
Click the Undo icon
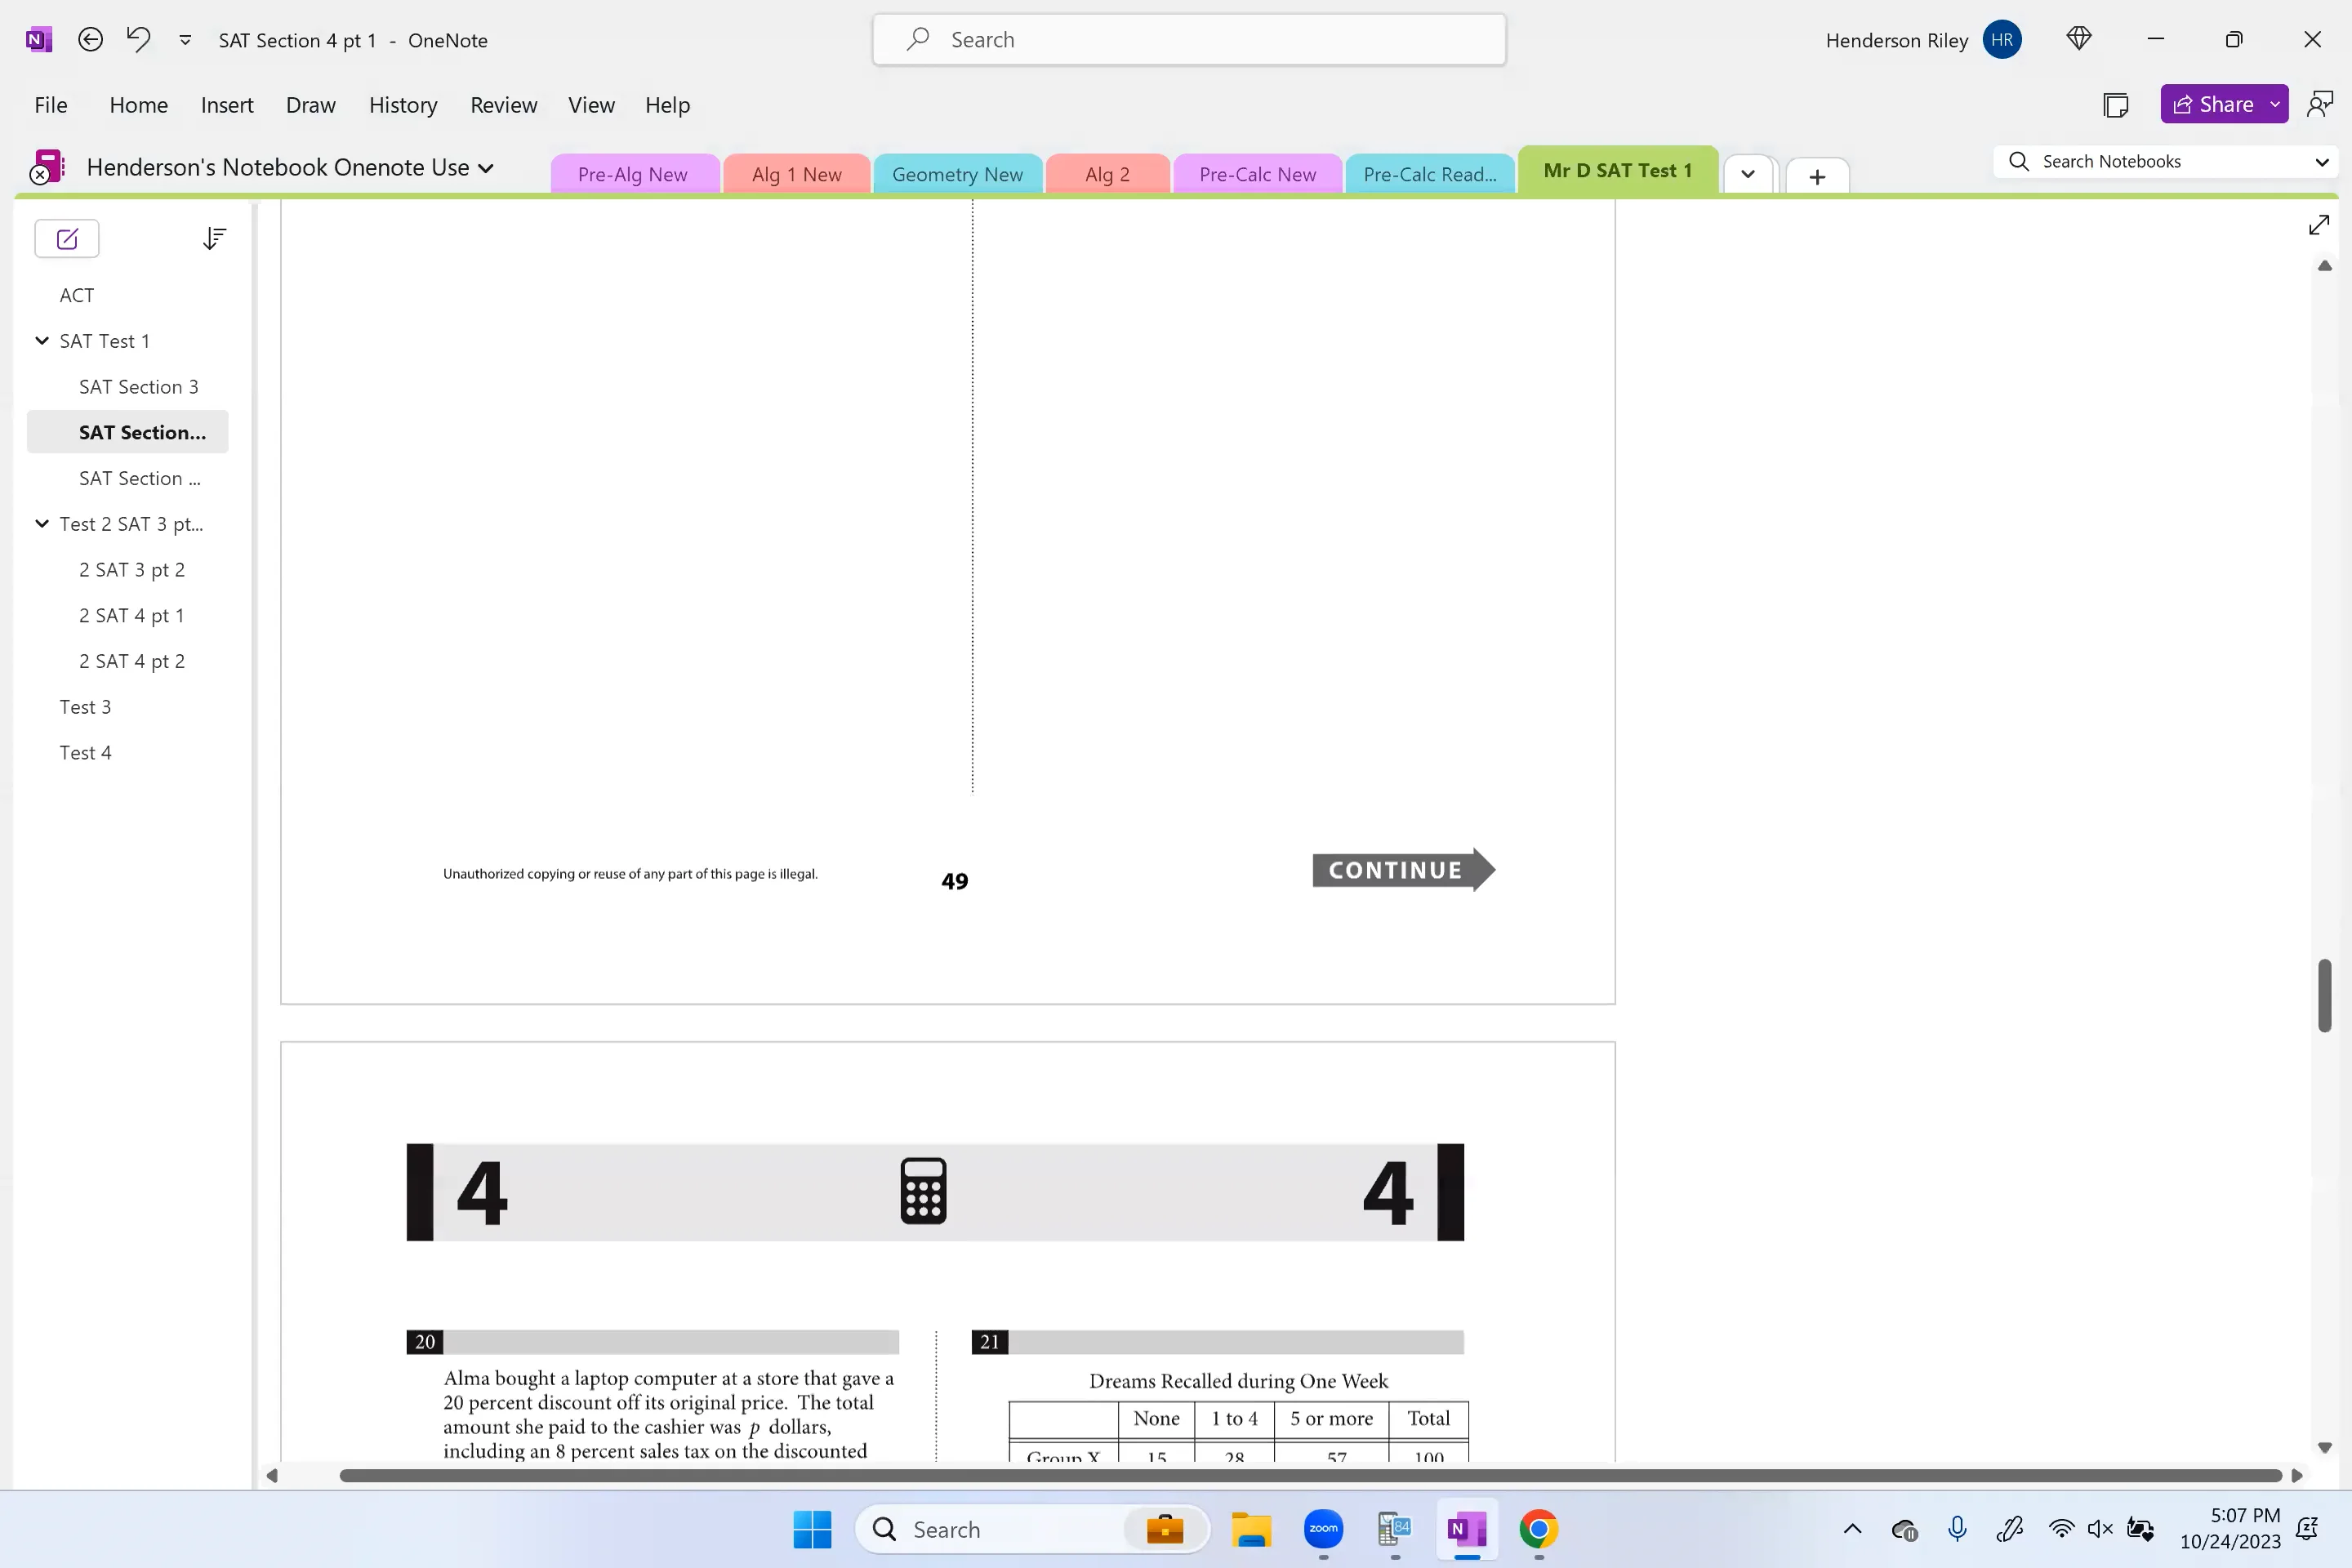(x=138, y=40)
